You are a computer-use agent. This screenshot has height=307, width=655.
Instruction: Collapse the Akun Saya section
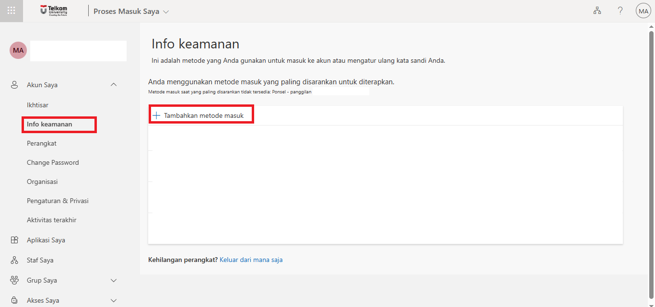114,84
